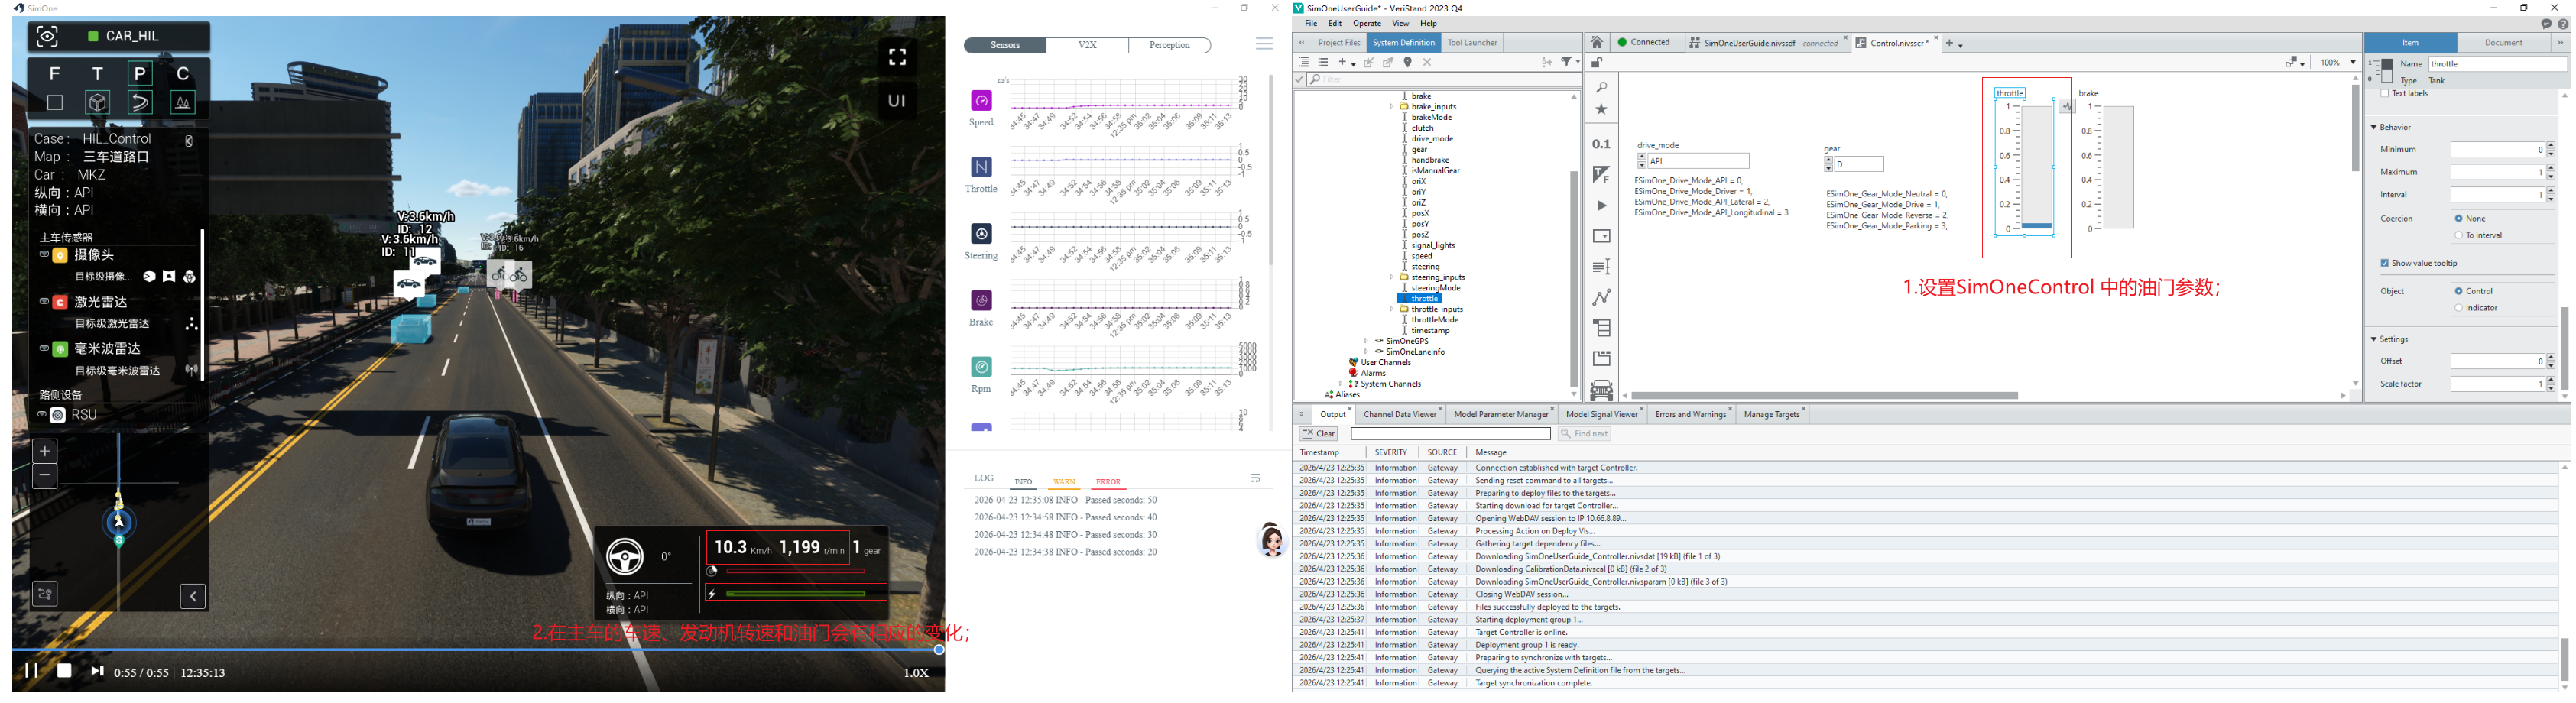Open the Brake chart icon in Sensors

coord(981,300)
